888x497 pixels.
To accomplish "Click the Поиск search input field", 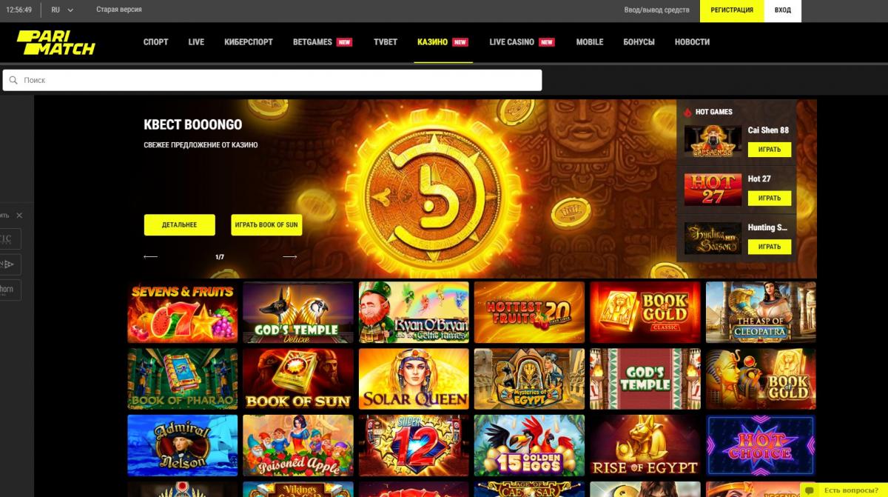I will tap(272, 80).
